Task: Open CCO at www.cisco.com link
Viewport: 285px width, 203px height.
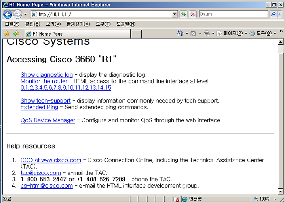Action: [x=51, y=160]
